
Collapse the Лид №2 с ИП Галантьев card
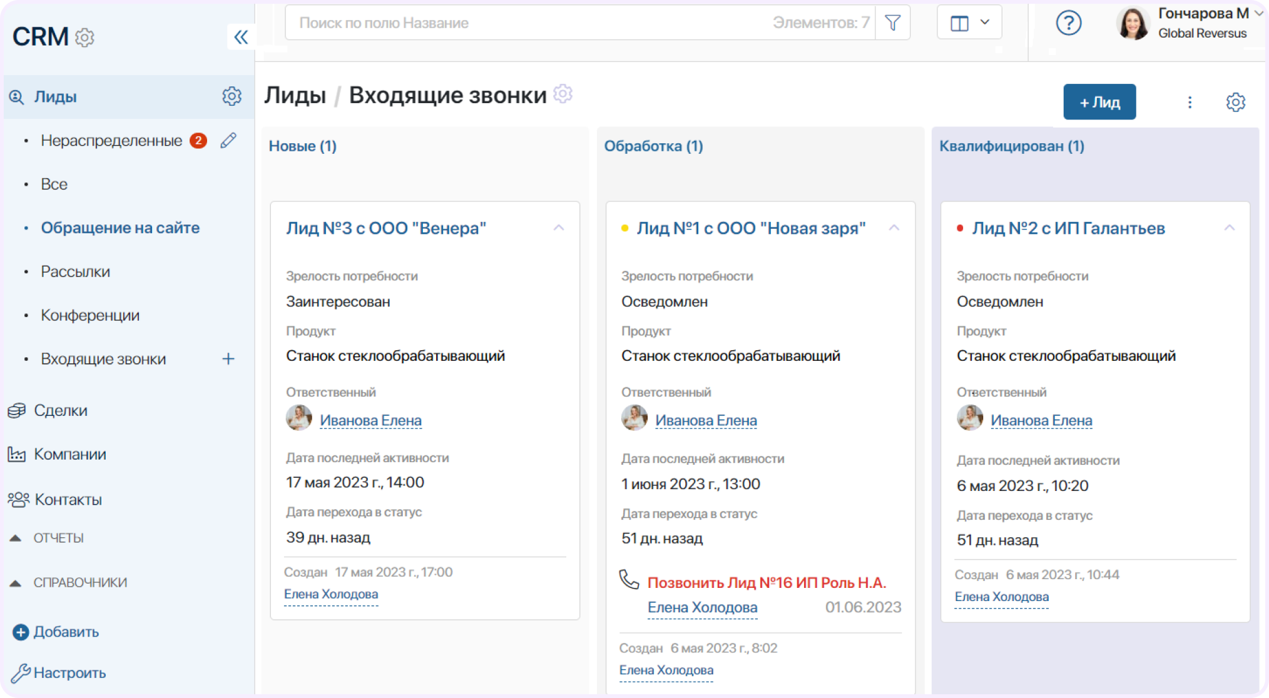(1229, 228)
